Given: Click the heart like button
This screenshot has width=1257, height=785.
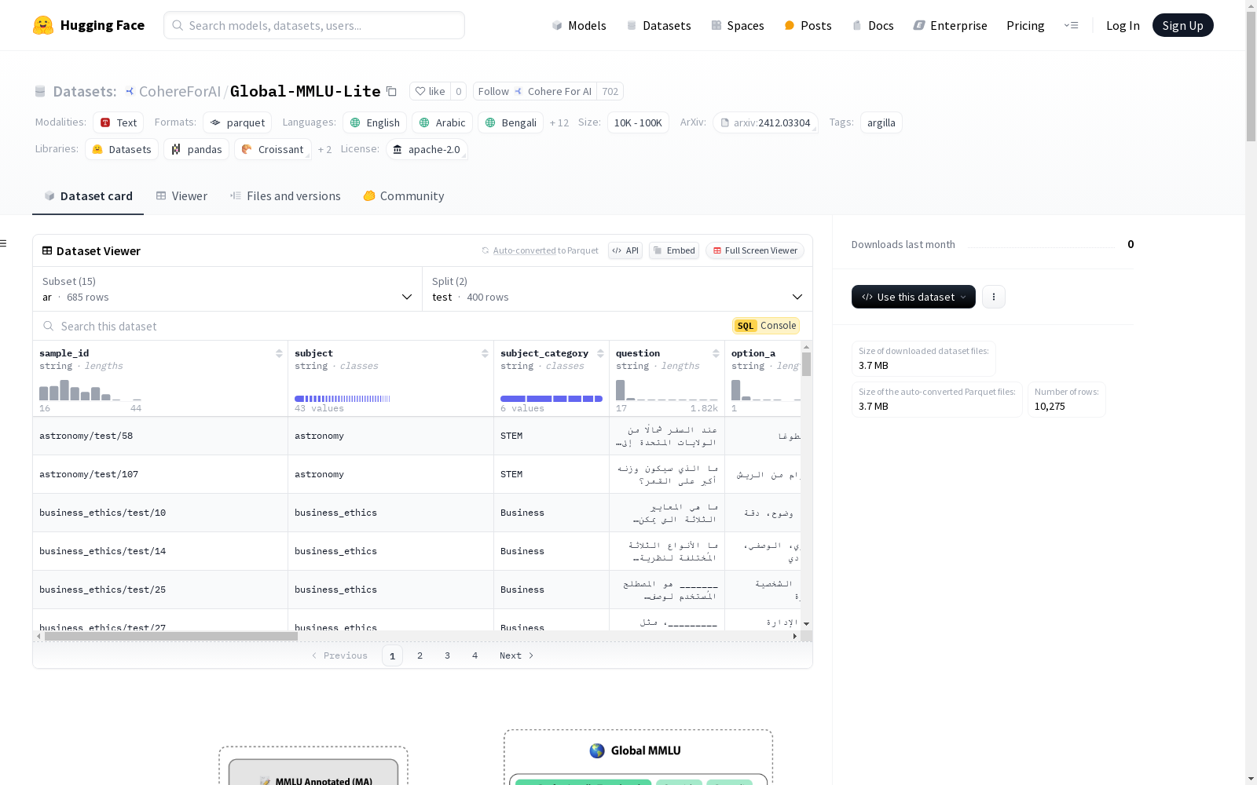Looking at the screenshot, I should tap(430, 91).
